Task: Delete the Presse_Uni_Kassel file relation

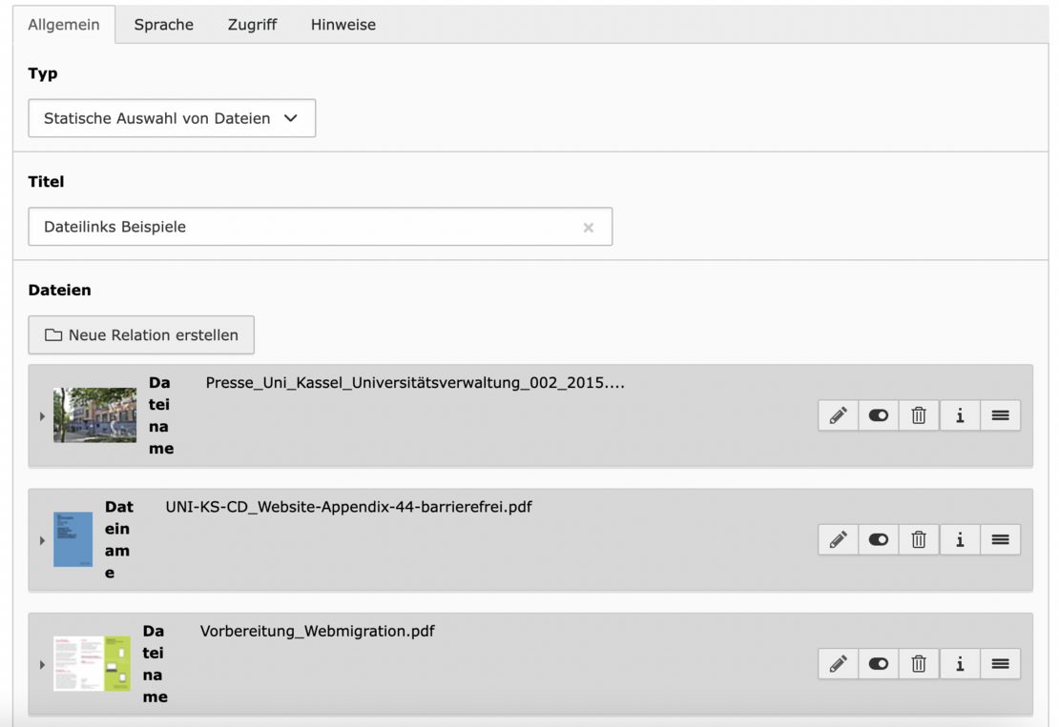Action: point(919,415)
